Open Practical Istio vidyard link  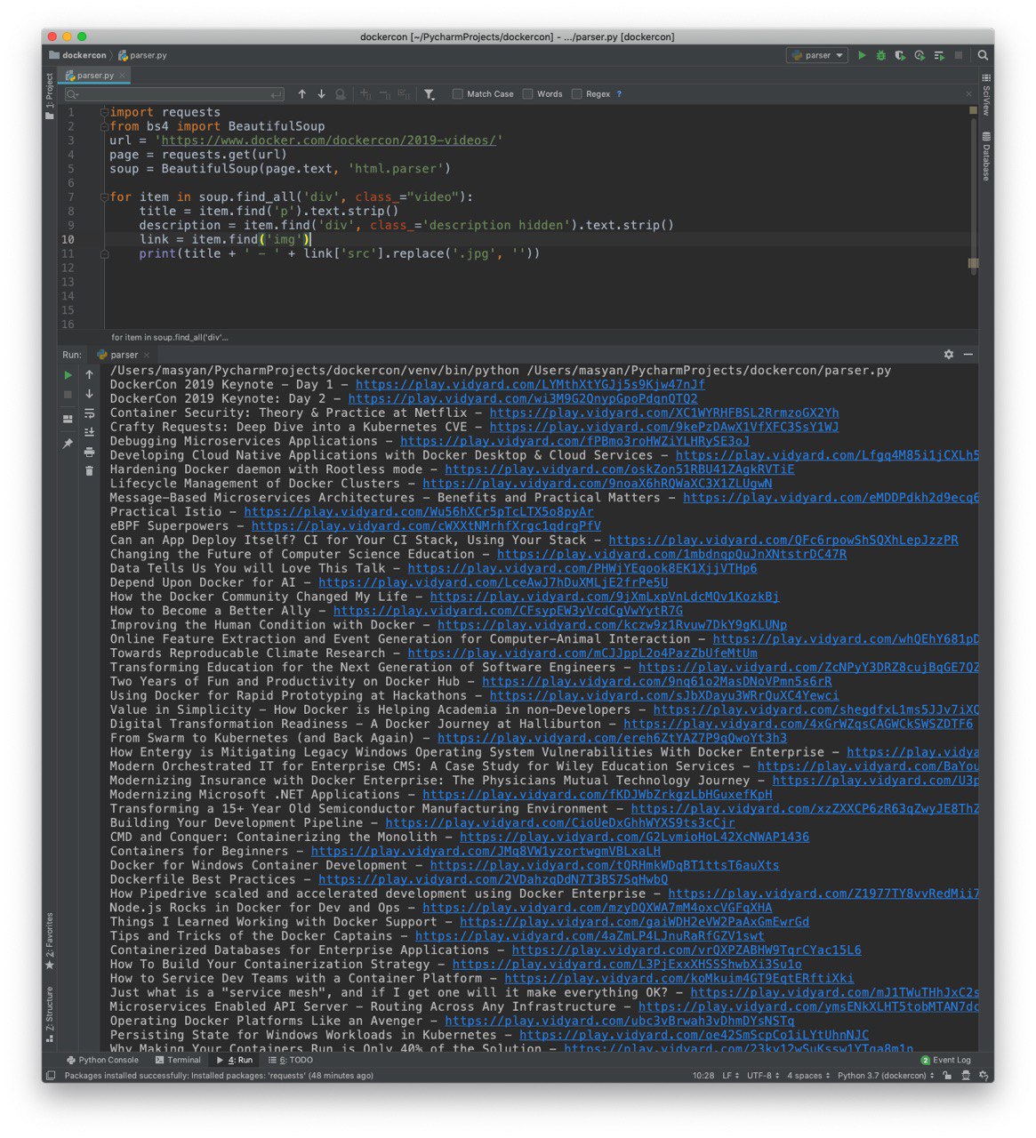coord(419,512)
